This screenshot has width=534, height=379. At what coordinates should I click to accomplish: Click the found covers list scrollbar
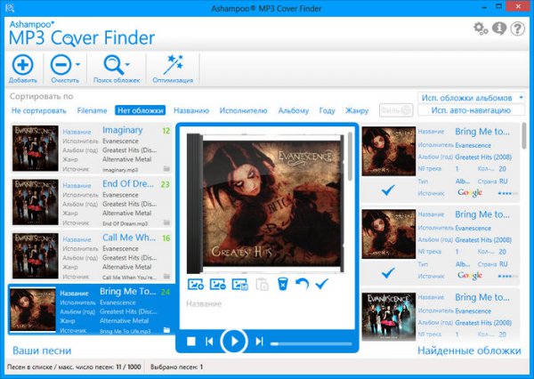click(524, 135)
